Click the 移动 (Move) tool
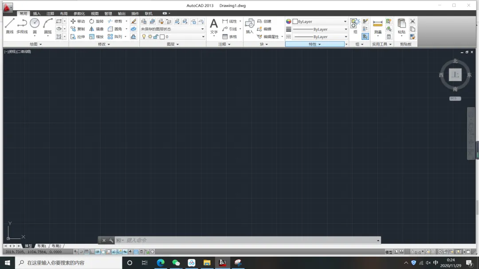This screenshot has width=479, height=269. point(78,21)
